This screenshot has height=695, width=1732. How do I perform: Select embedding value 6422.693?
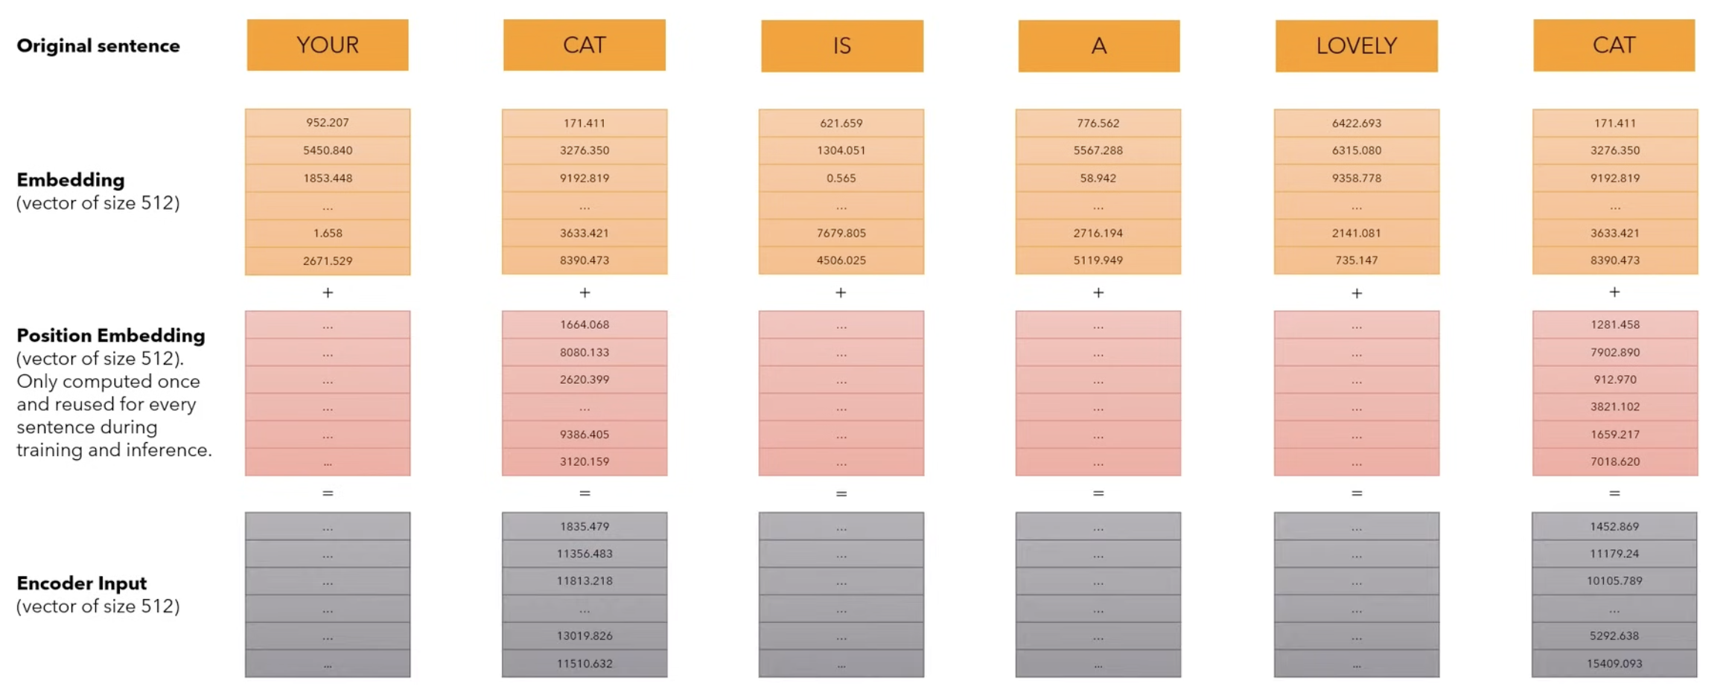point(1356,124)
